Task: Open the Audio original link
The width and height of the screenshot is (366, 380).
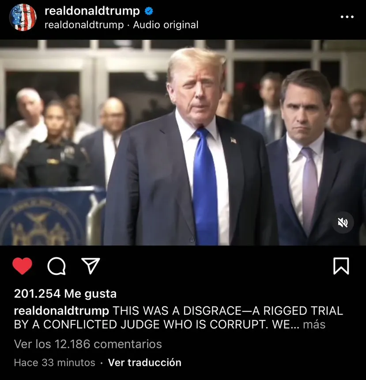Action: pyautogui.click(x=166, y=25)
